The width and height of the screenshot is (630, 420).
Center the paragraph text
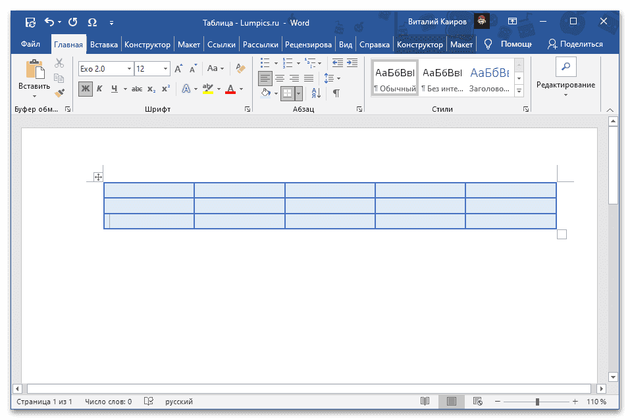[x=279, y=78]
